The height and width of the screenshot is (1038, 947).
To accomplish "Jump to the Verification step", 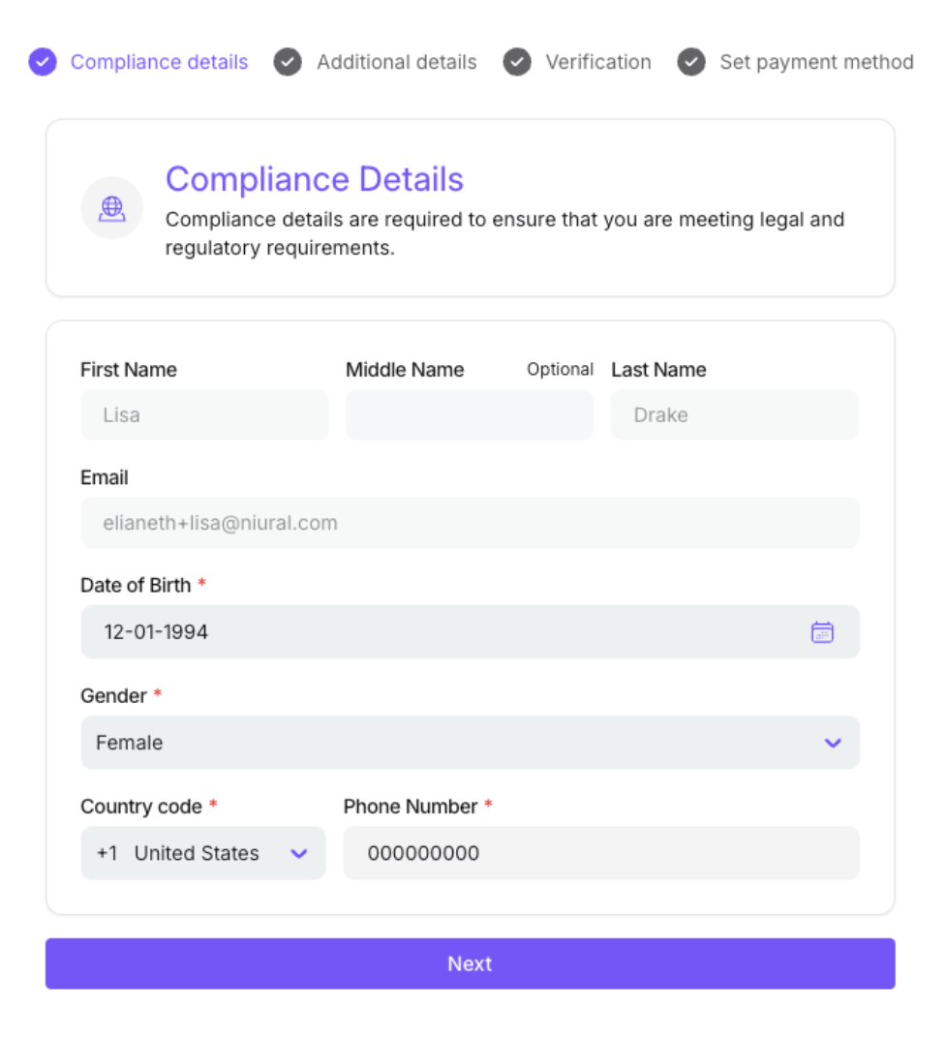I will coord(597,63).
